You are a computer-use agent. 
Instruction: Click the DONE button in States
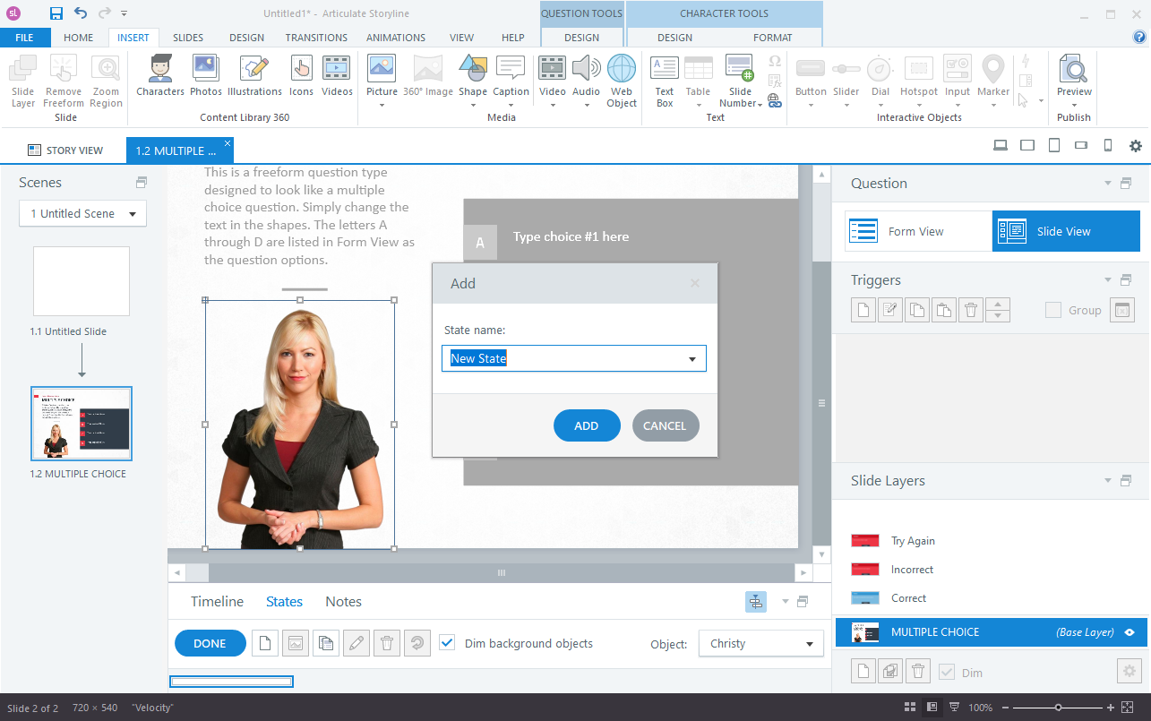click(x=210, y=643)
